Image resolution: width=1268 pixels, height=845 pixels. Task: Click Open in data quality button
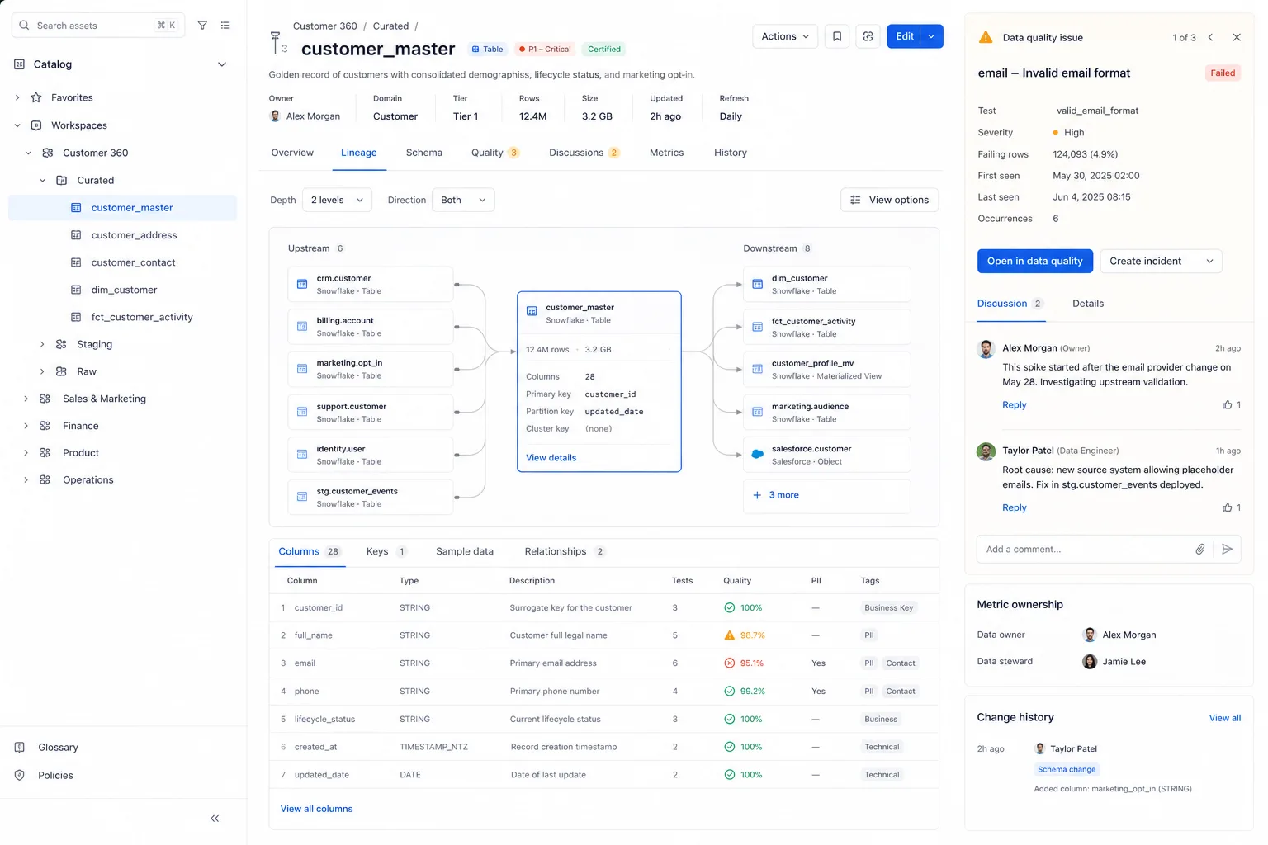[1035, 261]
